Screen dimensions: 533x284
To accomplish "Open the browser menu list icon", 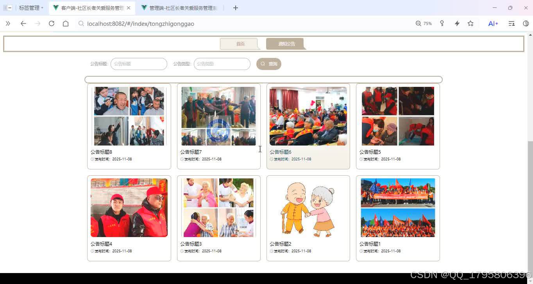I will coord(512,23).
